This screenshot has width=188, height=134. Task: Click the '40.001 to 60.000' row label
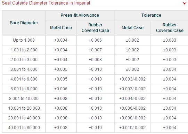tap(24, 128)
